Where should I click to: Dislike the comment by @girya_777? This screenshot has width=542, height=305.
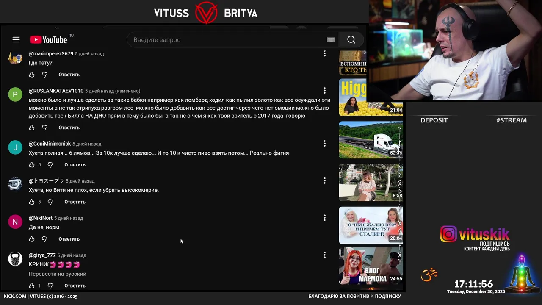pyautogui.click(x=50, y=286)
